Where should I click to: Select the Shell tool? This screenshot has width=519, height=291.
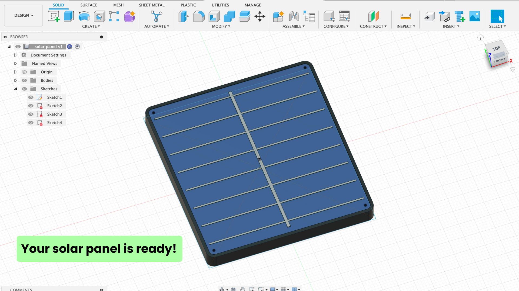[x=214, y=16]
